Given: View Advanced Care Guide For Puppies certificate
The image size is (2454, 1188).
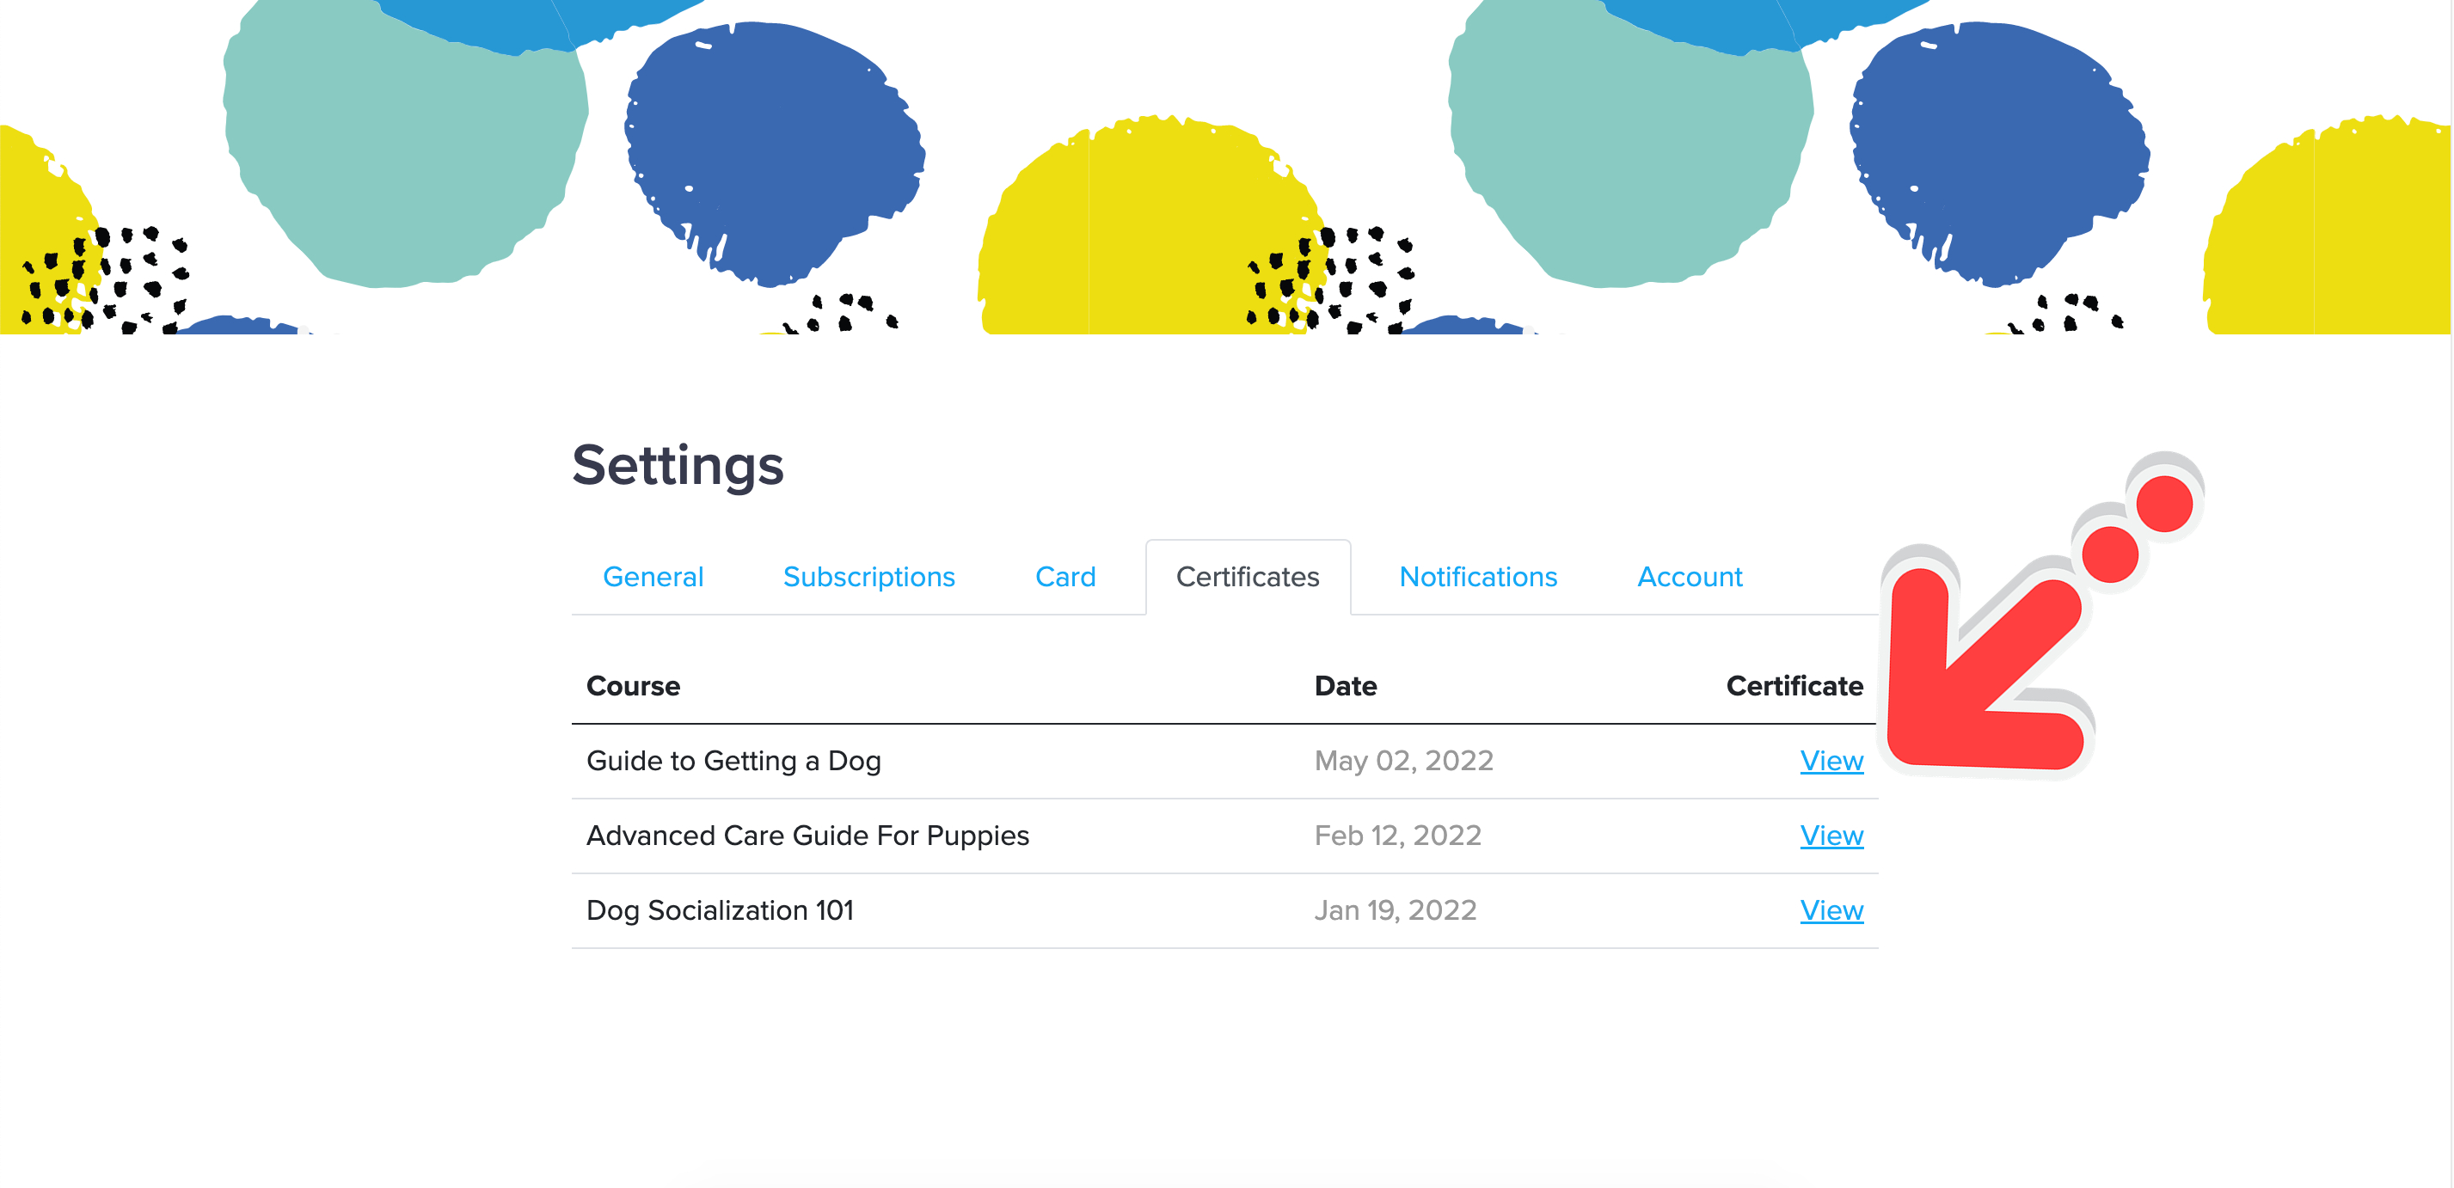Looking at the screenshot, I should click(1830, 835).
